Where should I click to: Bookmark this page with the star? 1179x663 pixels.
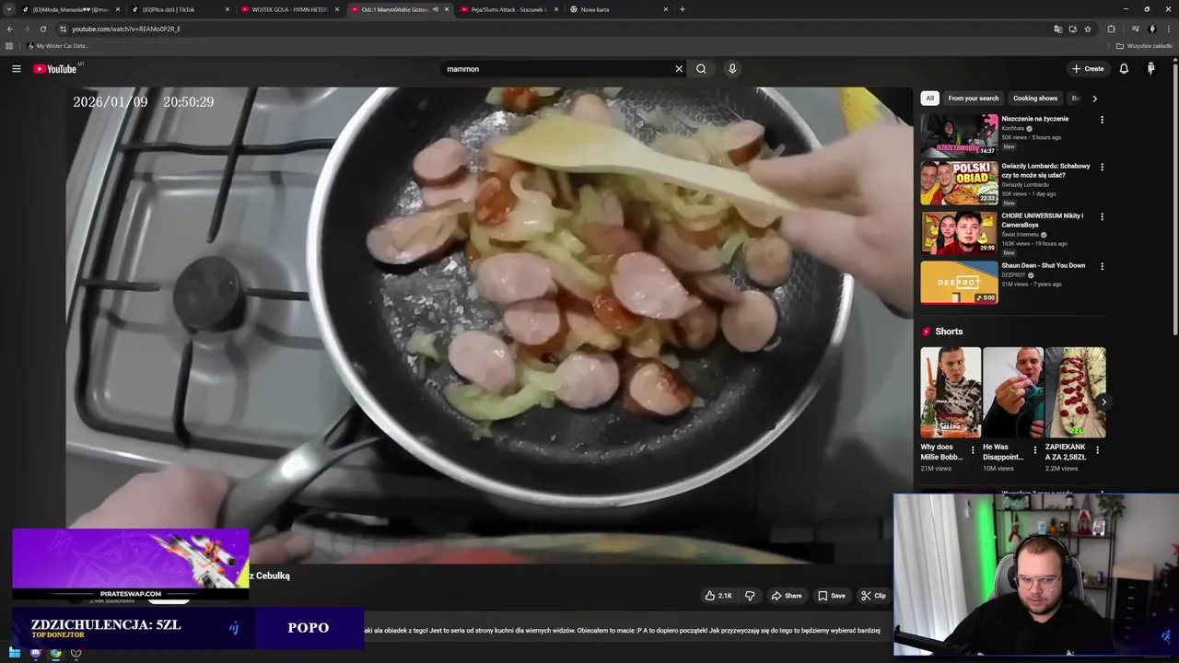[1088, 29]
